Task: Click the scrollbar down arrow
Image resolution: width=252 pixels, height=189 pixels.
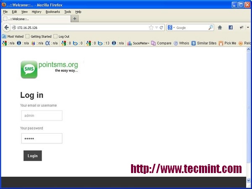Action: pyautogui.click(x=249, y=181)
